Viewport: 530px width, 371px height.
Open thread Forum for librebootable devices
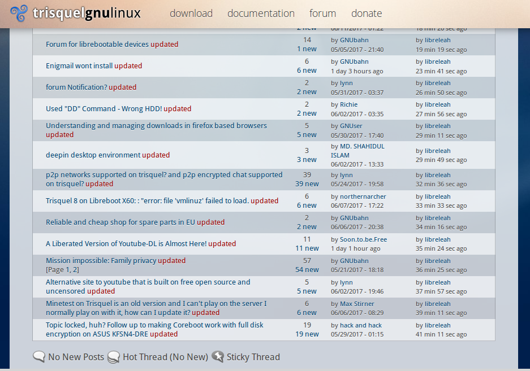click(97, 44)
